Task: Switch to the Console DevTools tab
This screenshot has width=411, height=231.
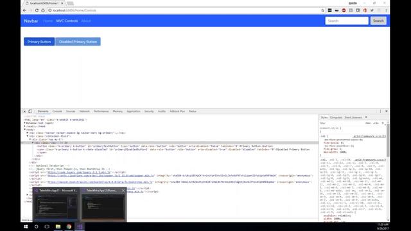Action: [57, 111]
